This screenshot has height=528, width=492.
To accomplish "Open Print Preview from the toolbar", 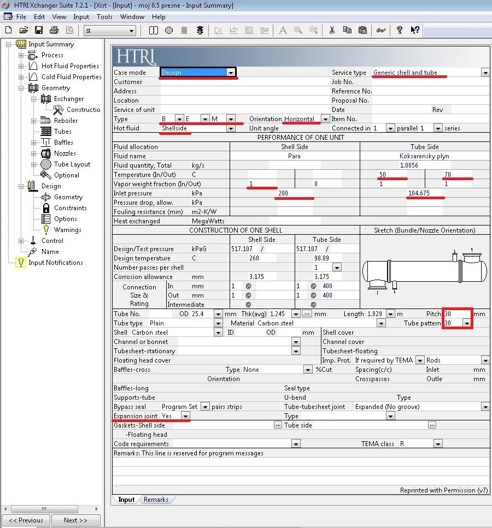I will tap(70, 31).
